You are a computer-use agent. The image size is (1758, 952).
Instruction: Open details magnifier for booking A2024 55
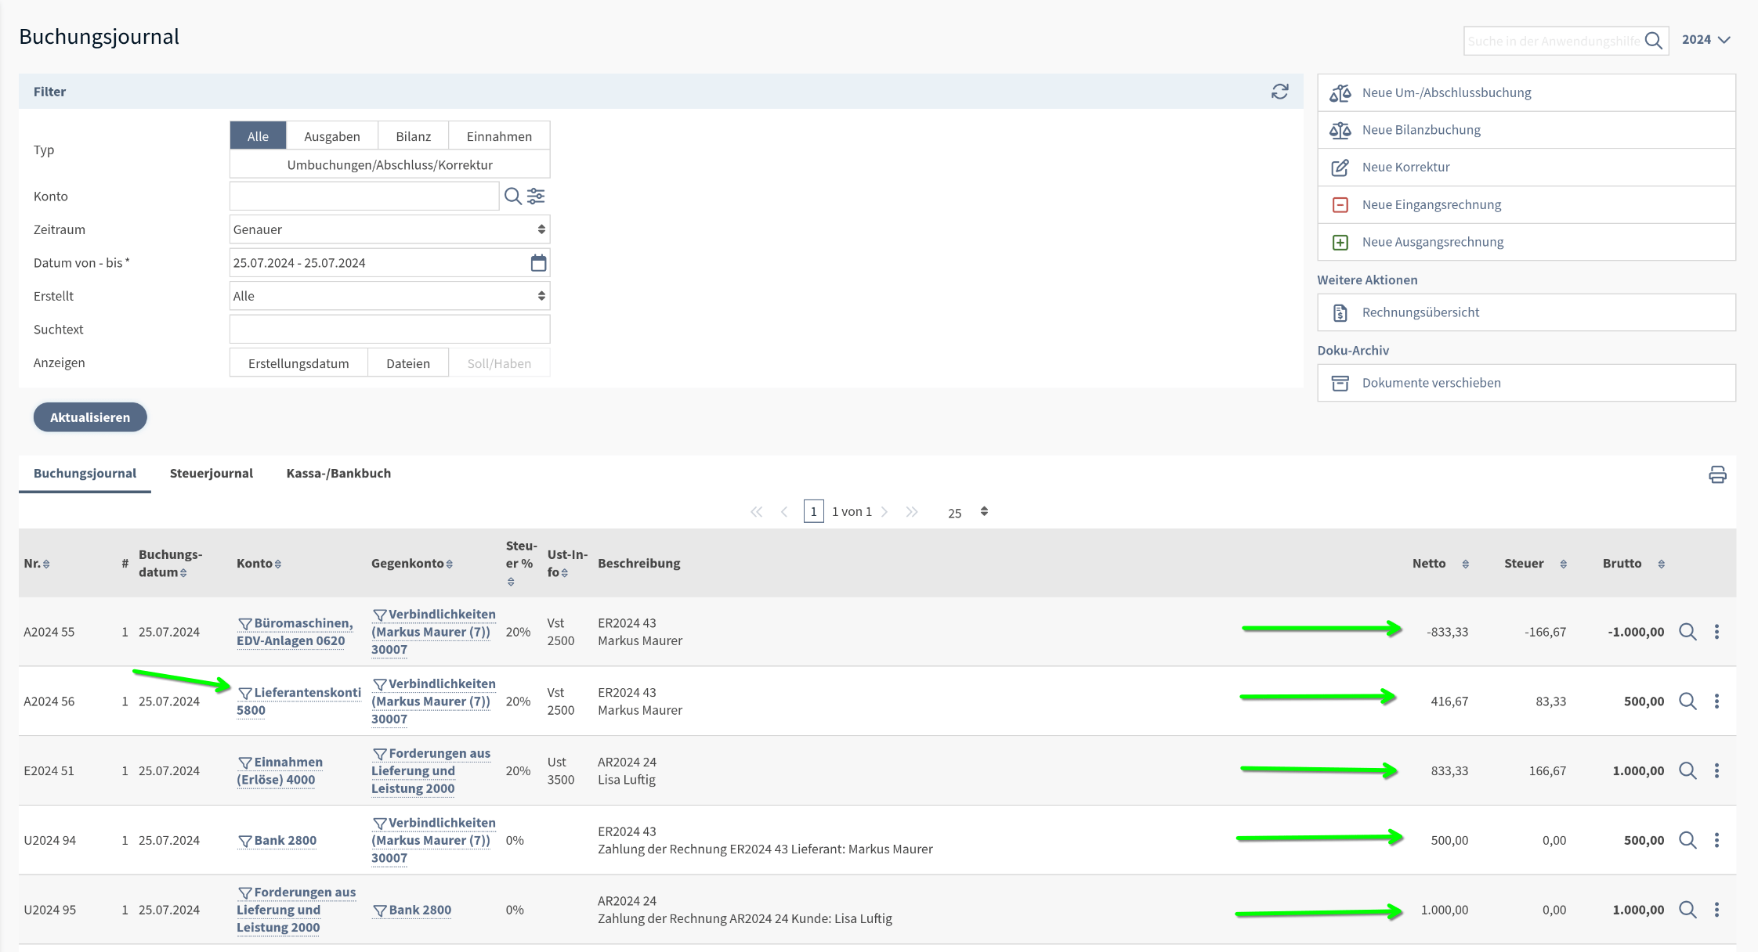click(x=1687, y=632)
